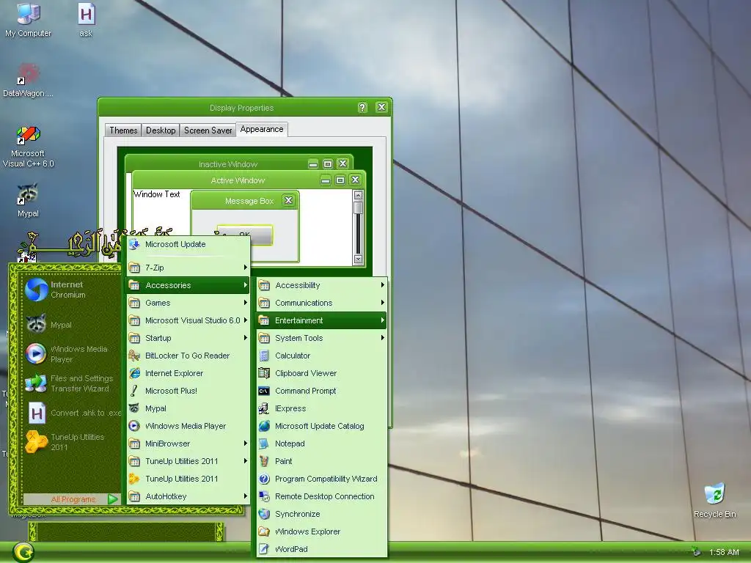Expand the Accessibility submenu
The width and height of the screenshot is (751, 563).
click(x=321, y=285)
